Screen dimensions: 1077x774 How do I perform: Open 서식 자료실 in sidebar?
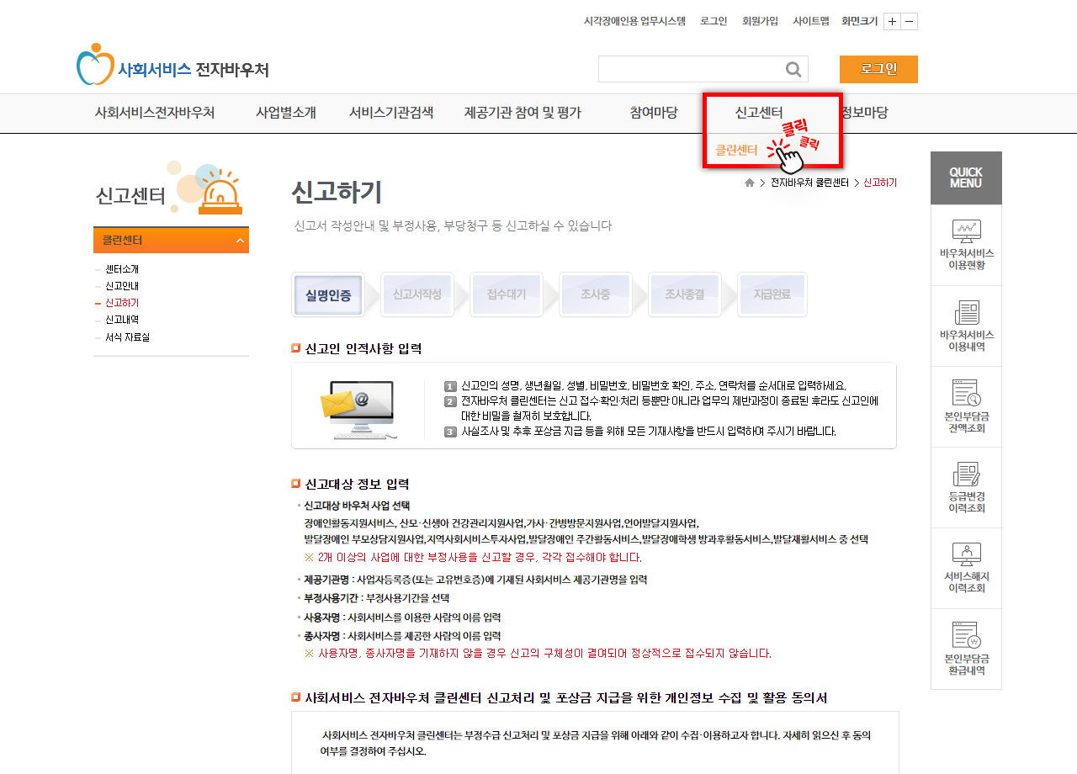[127, 337]
